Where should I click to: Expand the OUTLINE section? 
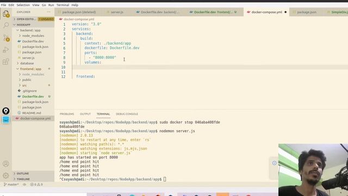pos(33,174)
